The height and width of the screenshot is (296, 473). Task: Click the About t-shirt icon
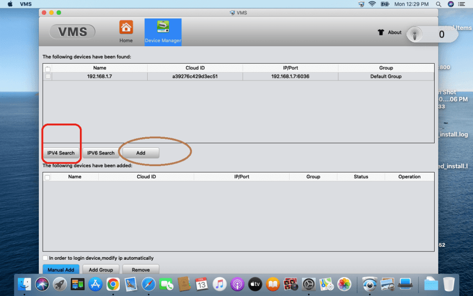381,32
